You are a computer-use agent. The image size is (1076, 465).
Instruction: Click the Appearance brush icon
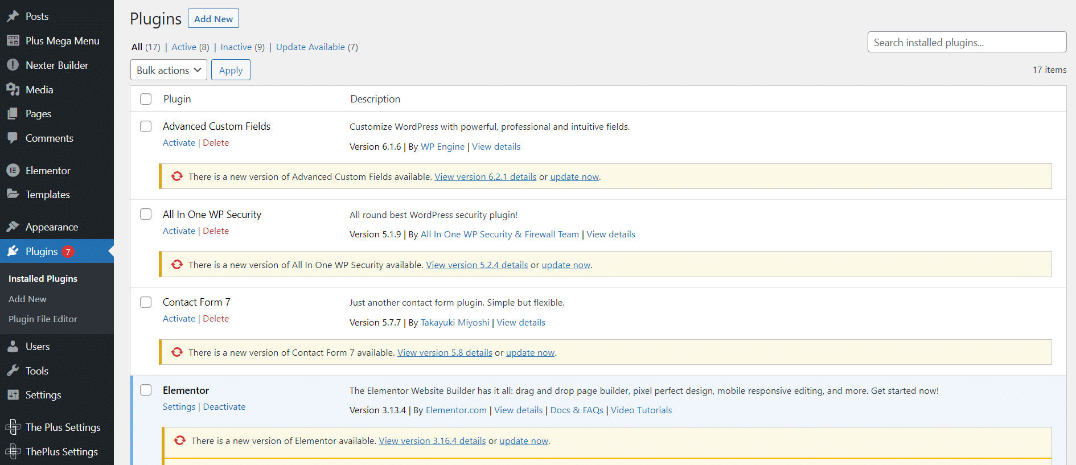[13, 227]
